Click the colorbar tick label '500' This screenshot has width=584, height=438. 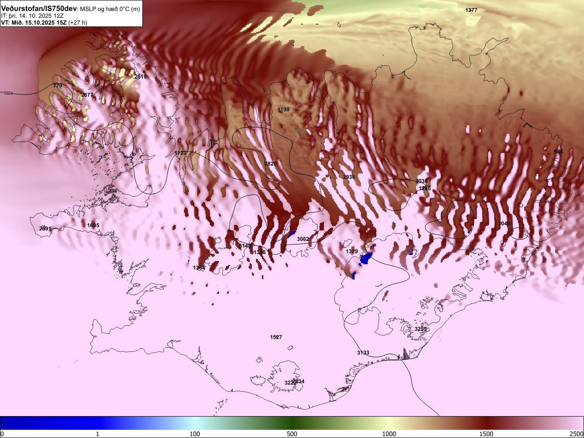tap(292, 434)
